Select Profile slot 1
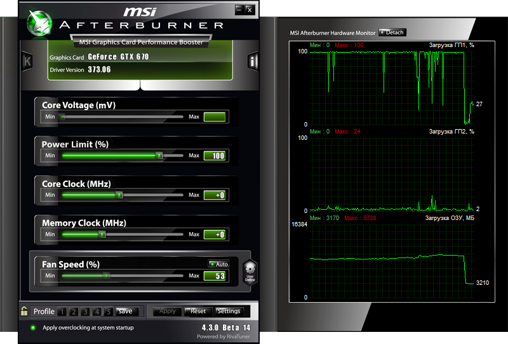 point(62,312)
